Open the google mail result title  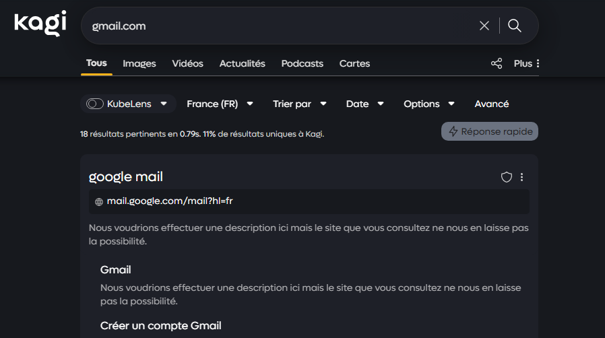tap(126, 177)
